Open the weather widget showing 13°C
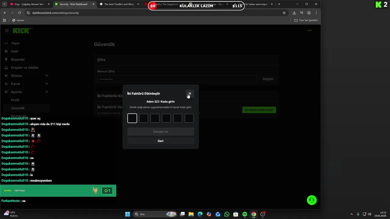The height and width of the screenshot is (219, 390). pos(11,214)
